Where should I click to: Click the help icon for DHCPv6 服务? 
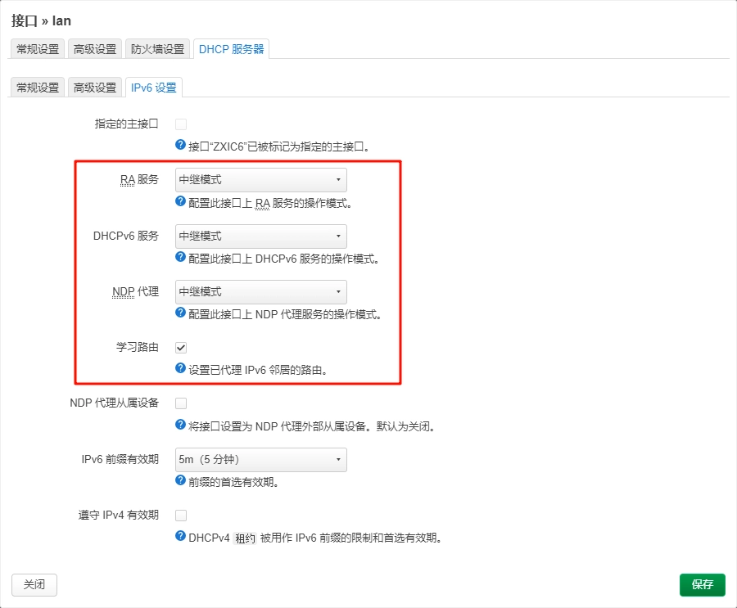(x=179, y=256)
